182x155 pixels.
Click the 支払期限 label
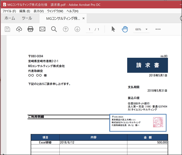134,87
